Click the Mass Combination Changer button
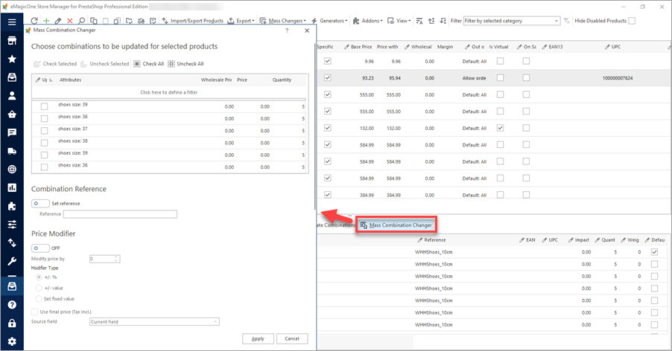 [396, 225]
